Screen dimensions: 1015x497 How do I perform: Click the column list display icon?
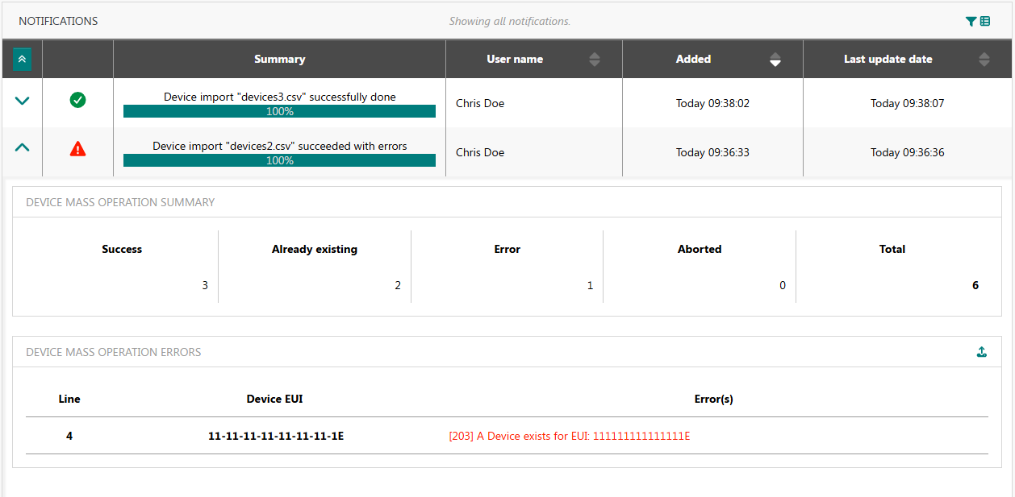(x=985, y=22)
